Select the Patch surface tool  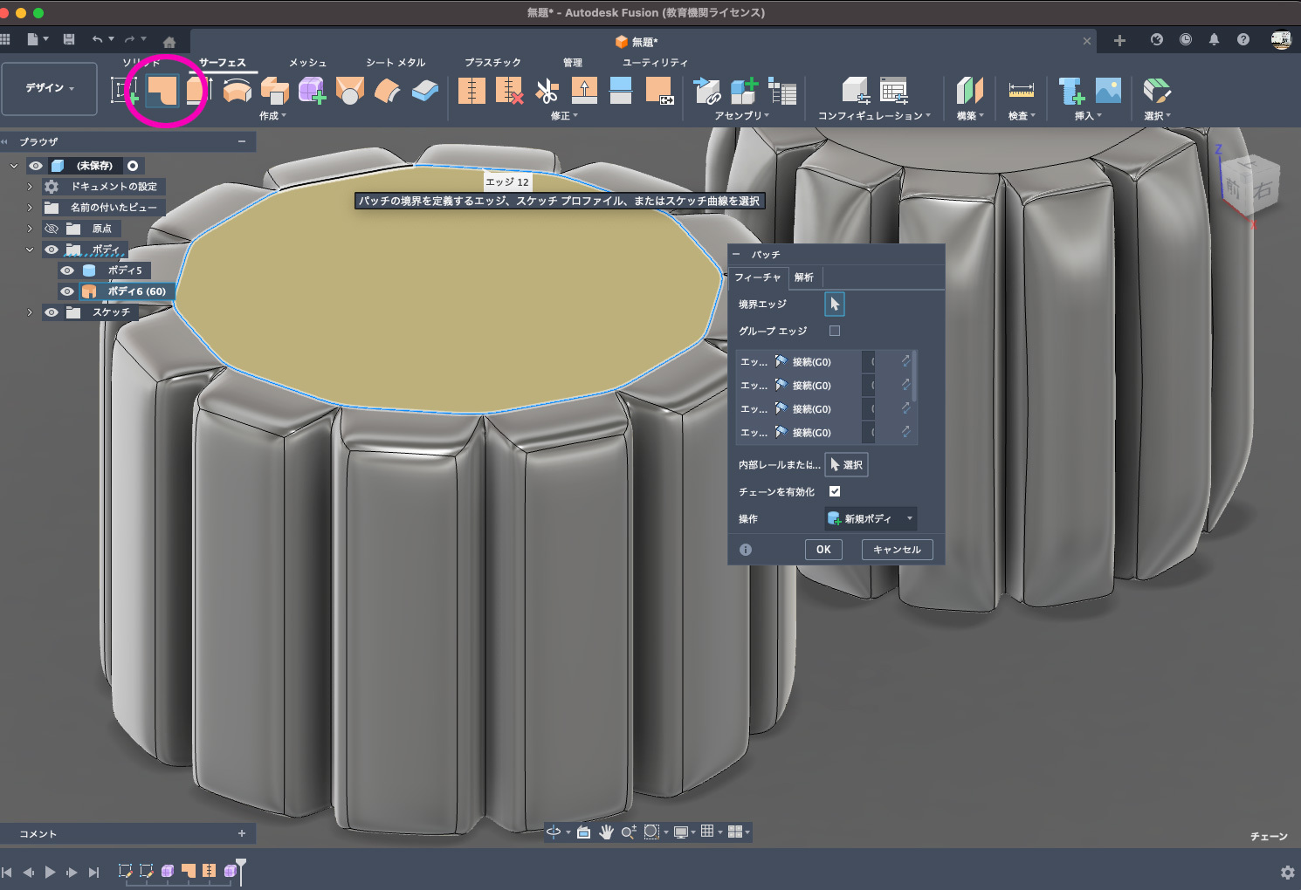[162, 90]
